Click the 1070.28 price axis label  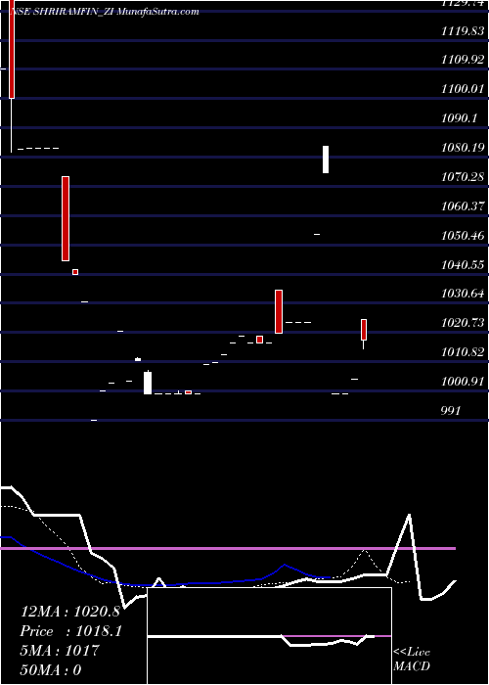[463, 177]
